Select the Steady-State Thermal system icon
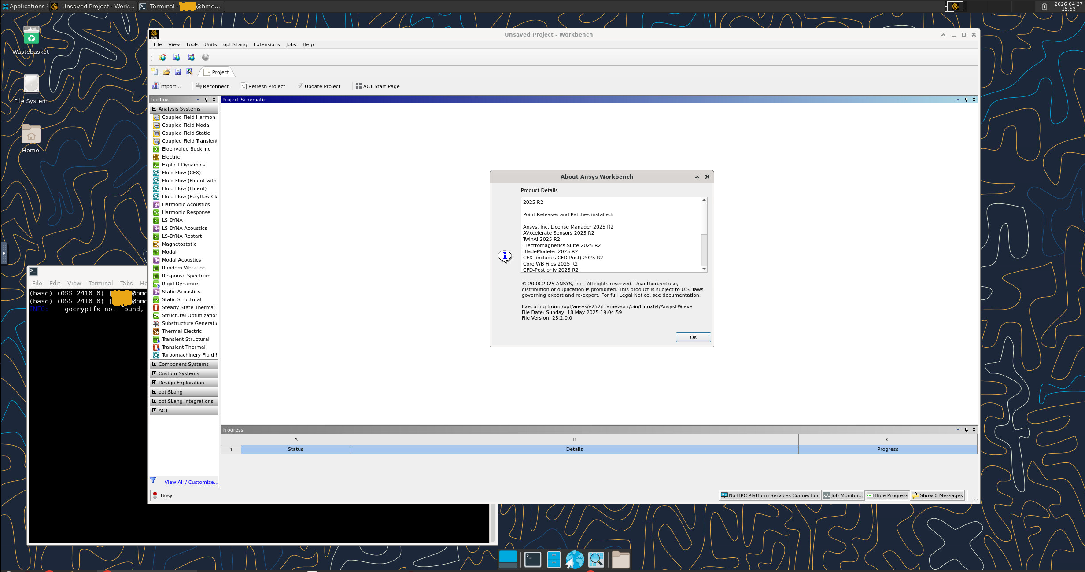 pyautogui.click(x=156, y=307)
